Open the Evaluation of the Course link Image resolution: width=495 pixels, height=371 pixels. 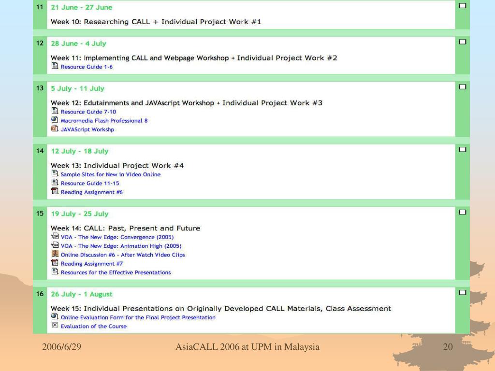[x=94, y=327]
